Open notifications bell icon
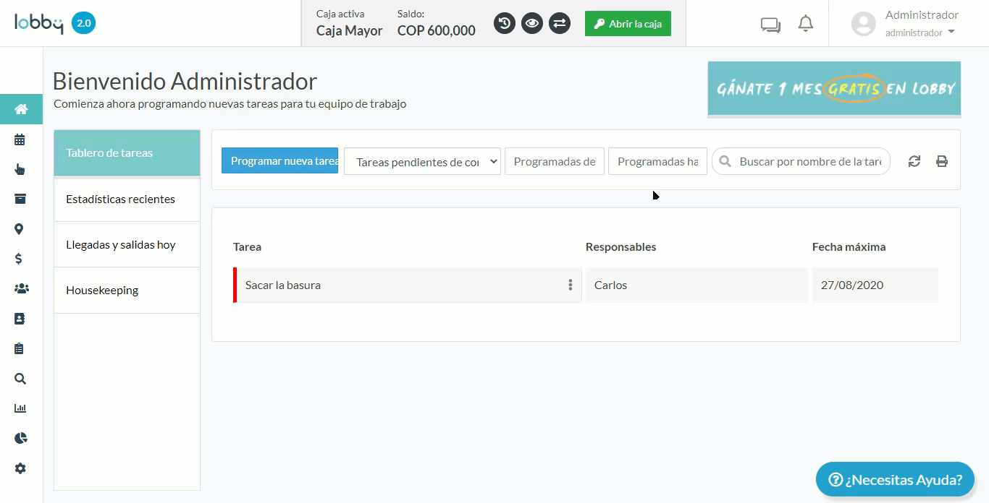The width and height of the screenshot is (989, 503). tap(805, 24)
